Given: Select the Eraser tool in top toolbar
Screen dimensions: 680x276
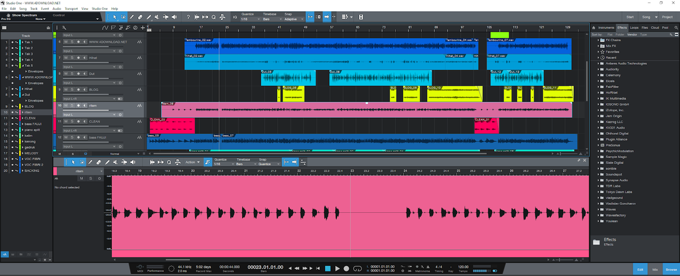Looking at the screenshot, I should (140, 17).
